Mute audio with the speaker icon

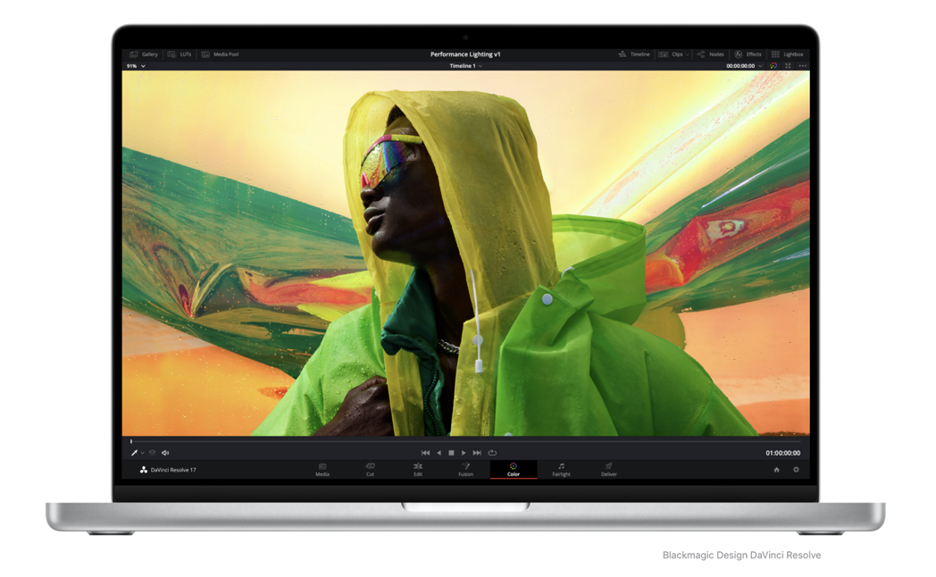pos(165,453)
